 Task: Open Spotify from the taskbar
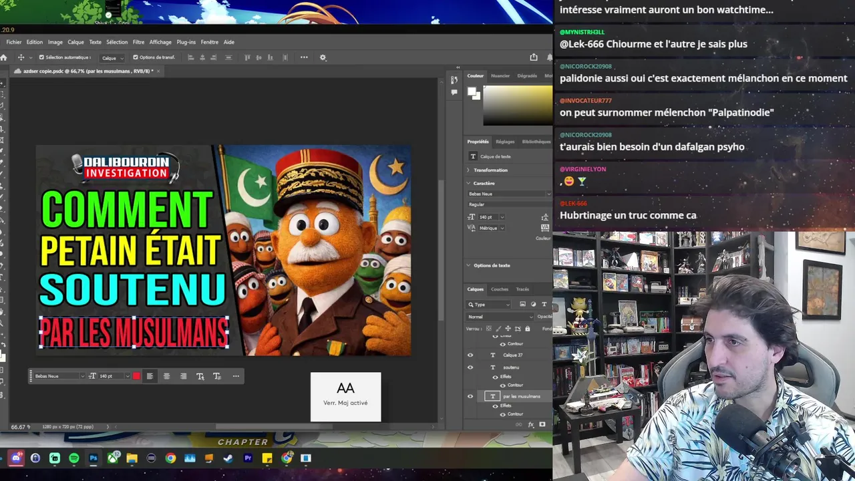(x=73, y=458)
